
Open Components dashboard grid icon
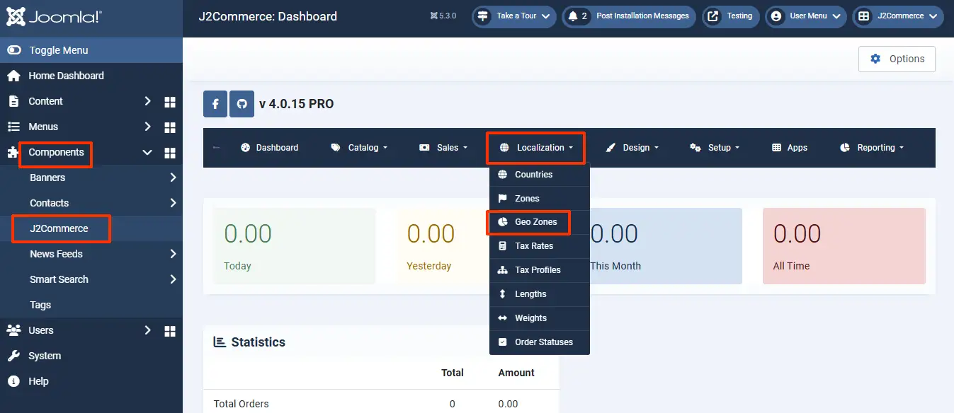(x=170, y=153)
